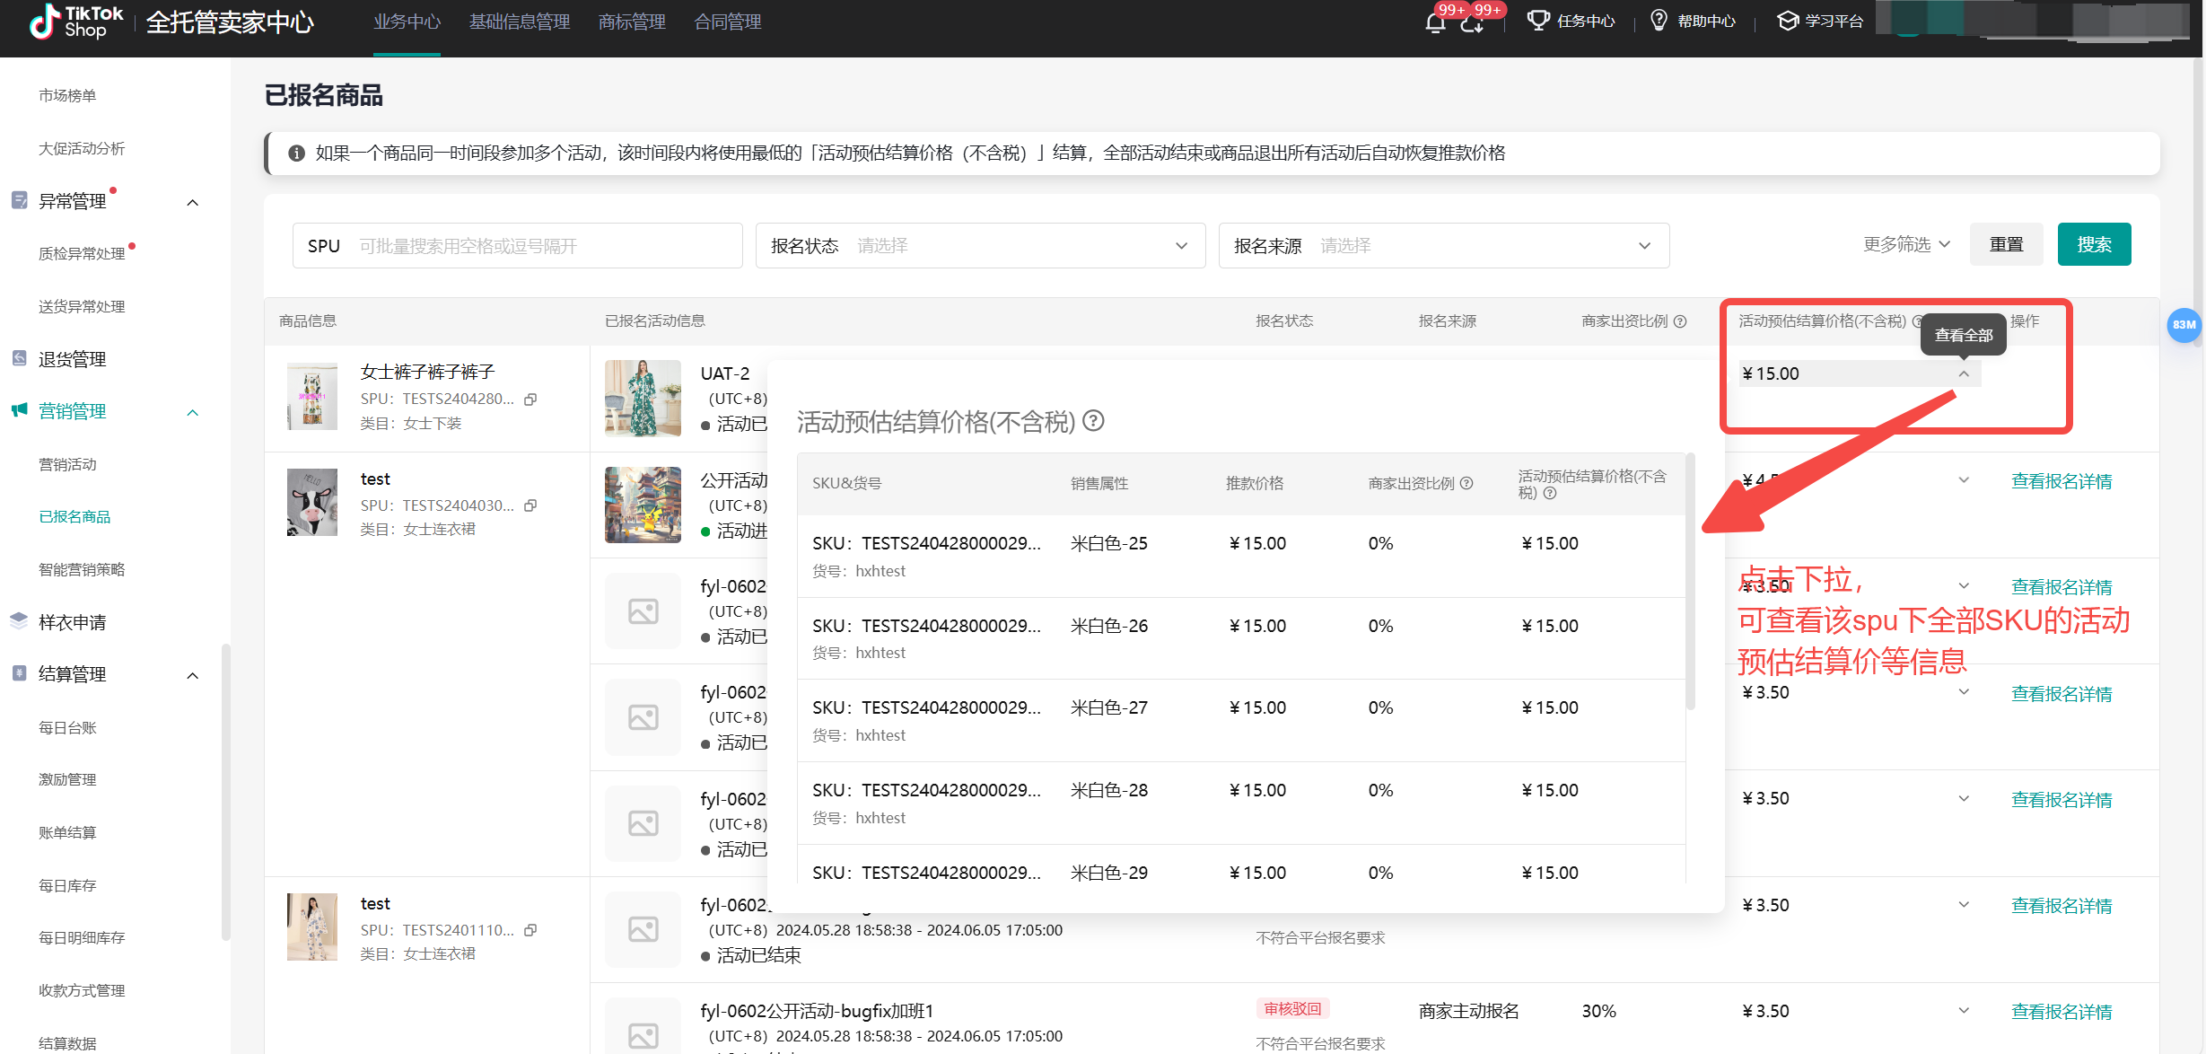Copy SPU TESTS2404280 with copy icon

point(530,400)
